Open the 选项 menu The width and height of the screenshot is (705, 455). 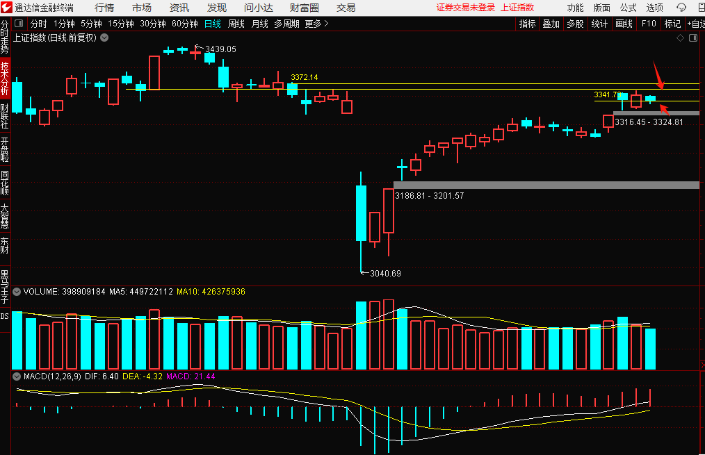coord(655,8)
